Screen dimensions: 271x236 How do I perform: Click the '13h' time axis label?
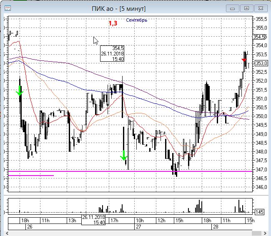(72, 221)
